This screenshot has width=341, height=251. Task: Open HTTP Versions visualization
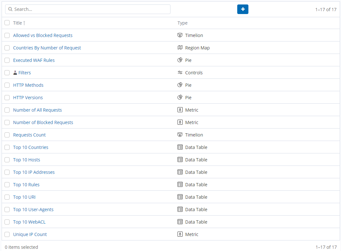click(28, 98)
